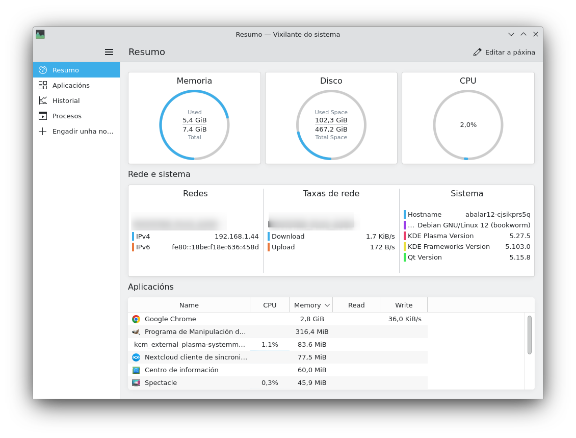This screenshot has height=438, width=576.
Task: Click the Procesos window icon in sidebar
Action: (x=43, y=116)
